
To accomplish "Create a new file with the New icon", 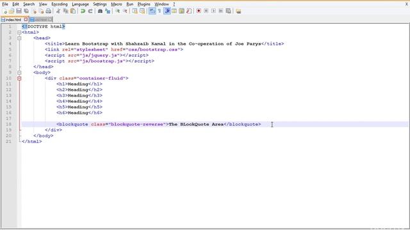I will click(x=4, y=11).
